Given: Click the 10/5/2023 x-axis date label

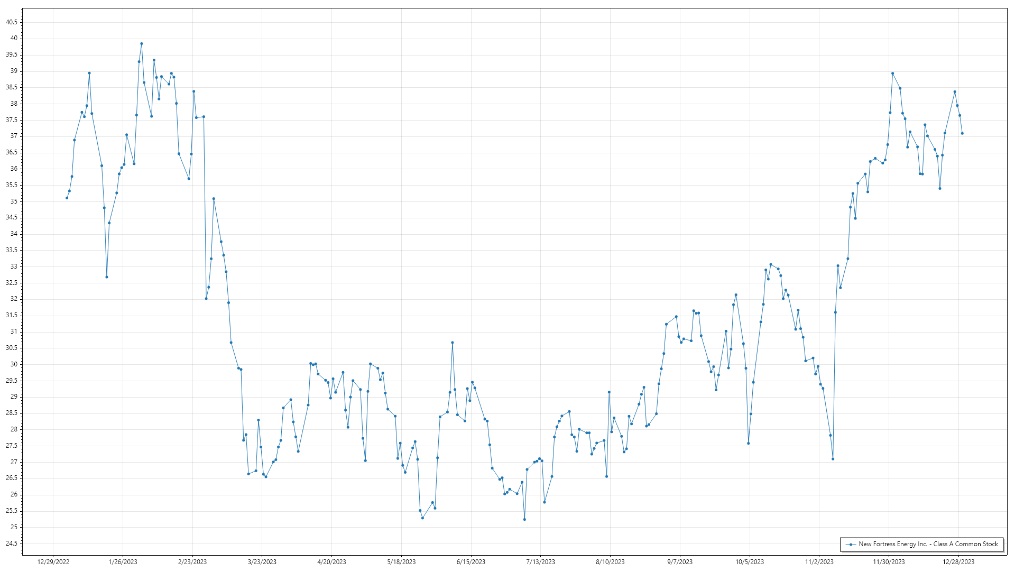Looking at the screenshot, I should pyautogui.click(x=750, y=562).
